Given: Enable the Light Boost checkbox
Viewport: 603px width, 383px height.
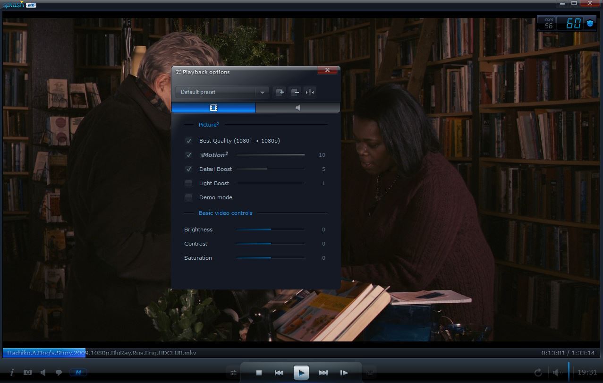Looking at the screenshot, I should pyautogui.click(x=189, y=183).
